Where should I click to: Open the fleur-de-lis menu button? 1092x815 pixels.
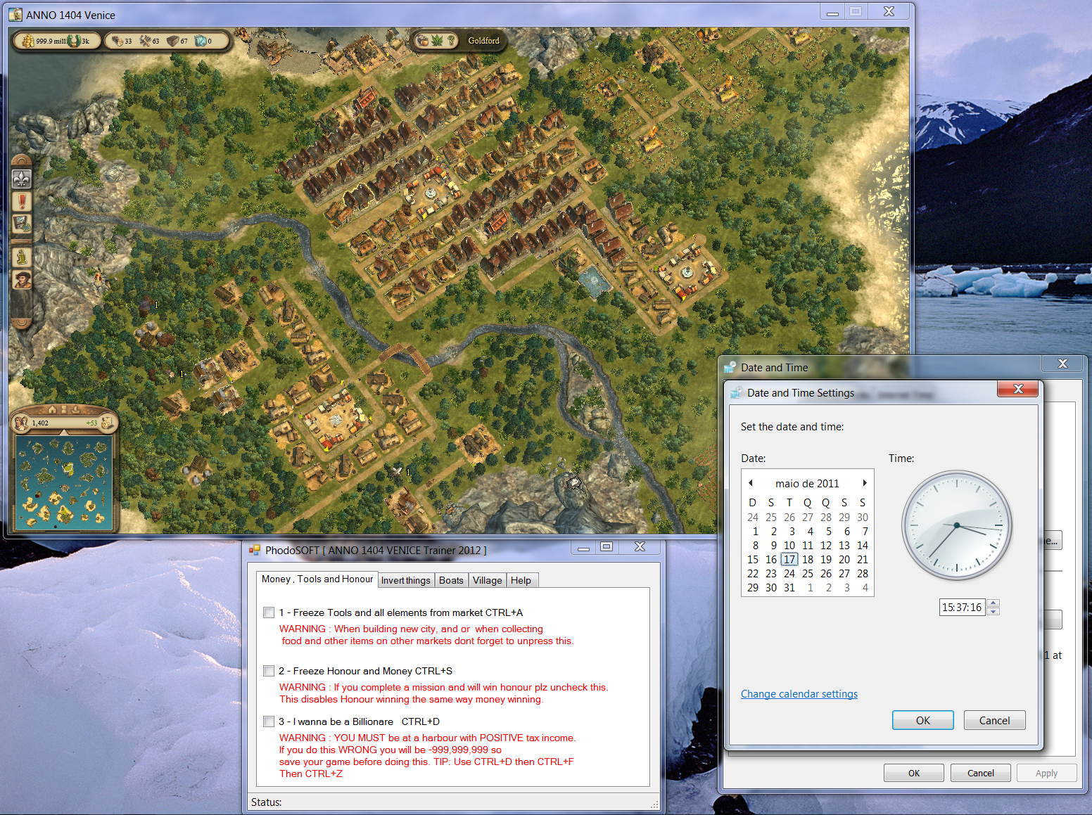[22, 179]
